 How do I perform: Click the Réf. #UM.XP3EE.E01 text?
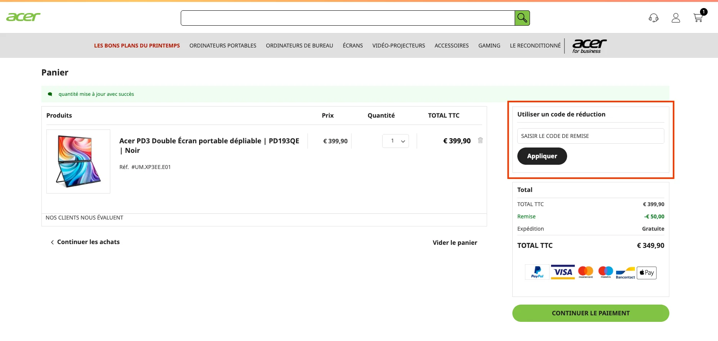pos(145,167)
